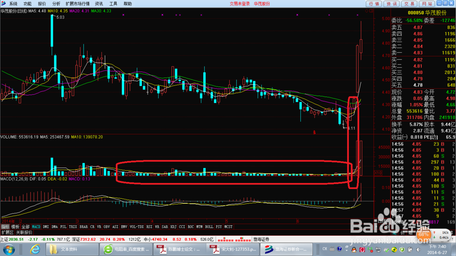Open the 扩展区 panel tab

tap(7, 232)
